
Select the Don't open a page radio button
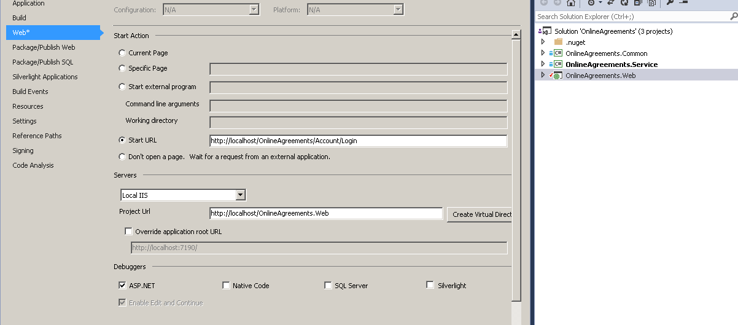coord(122,157)
